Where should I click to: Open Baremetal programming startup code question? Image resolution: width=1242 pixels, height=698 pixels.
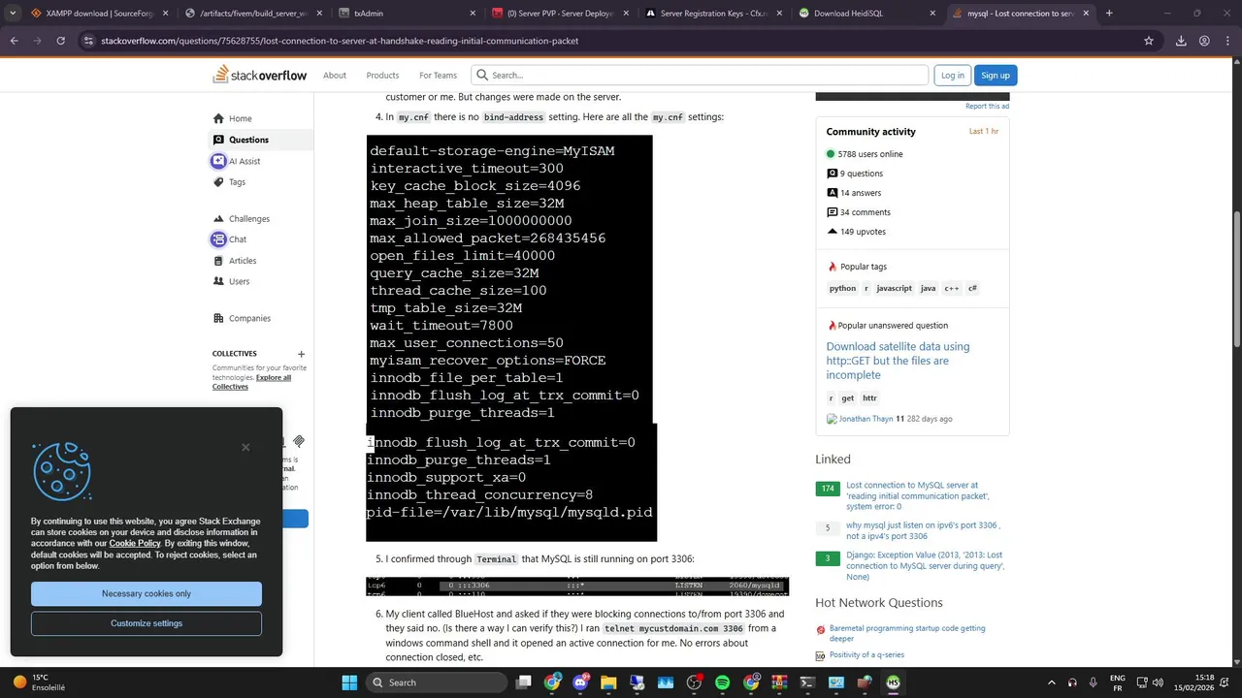(907, 633)
